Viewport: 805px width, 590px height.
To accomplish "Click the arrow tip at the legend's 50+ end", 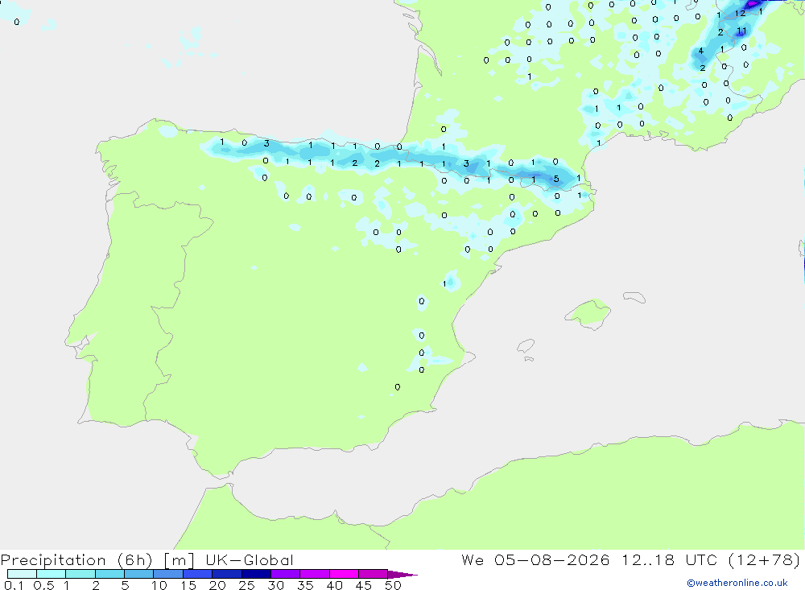I will [402, 575].
